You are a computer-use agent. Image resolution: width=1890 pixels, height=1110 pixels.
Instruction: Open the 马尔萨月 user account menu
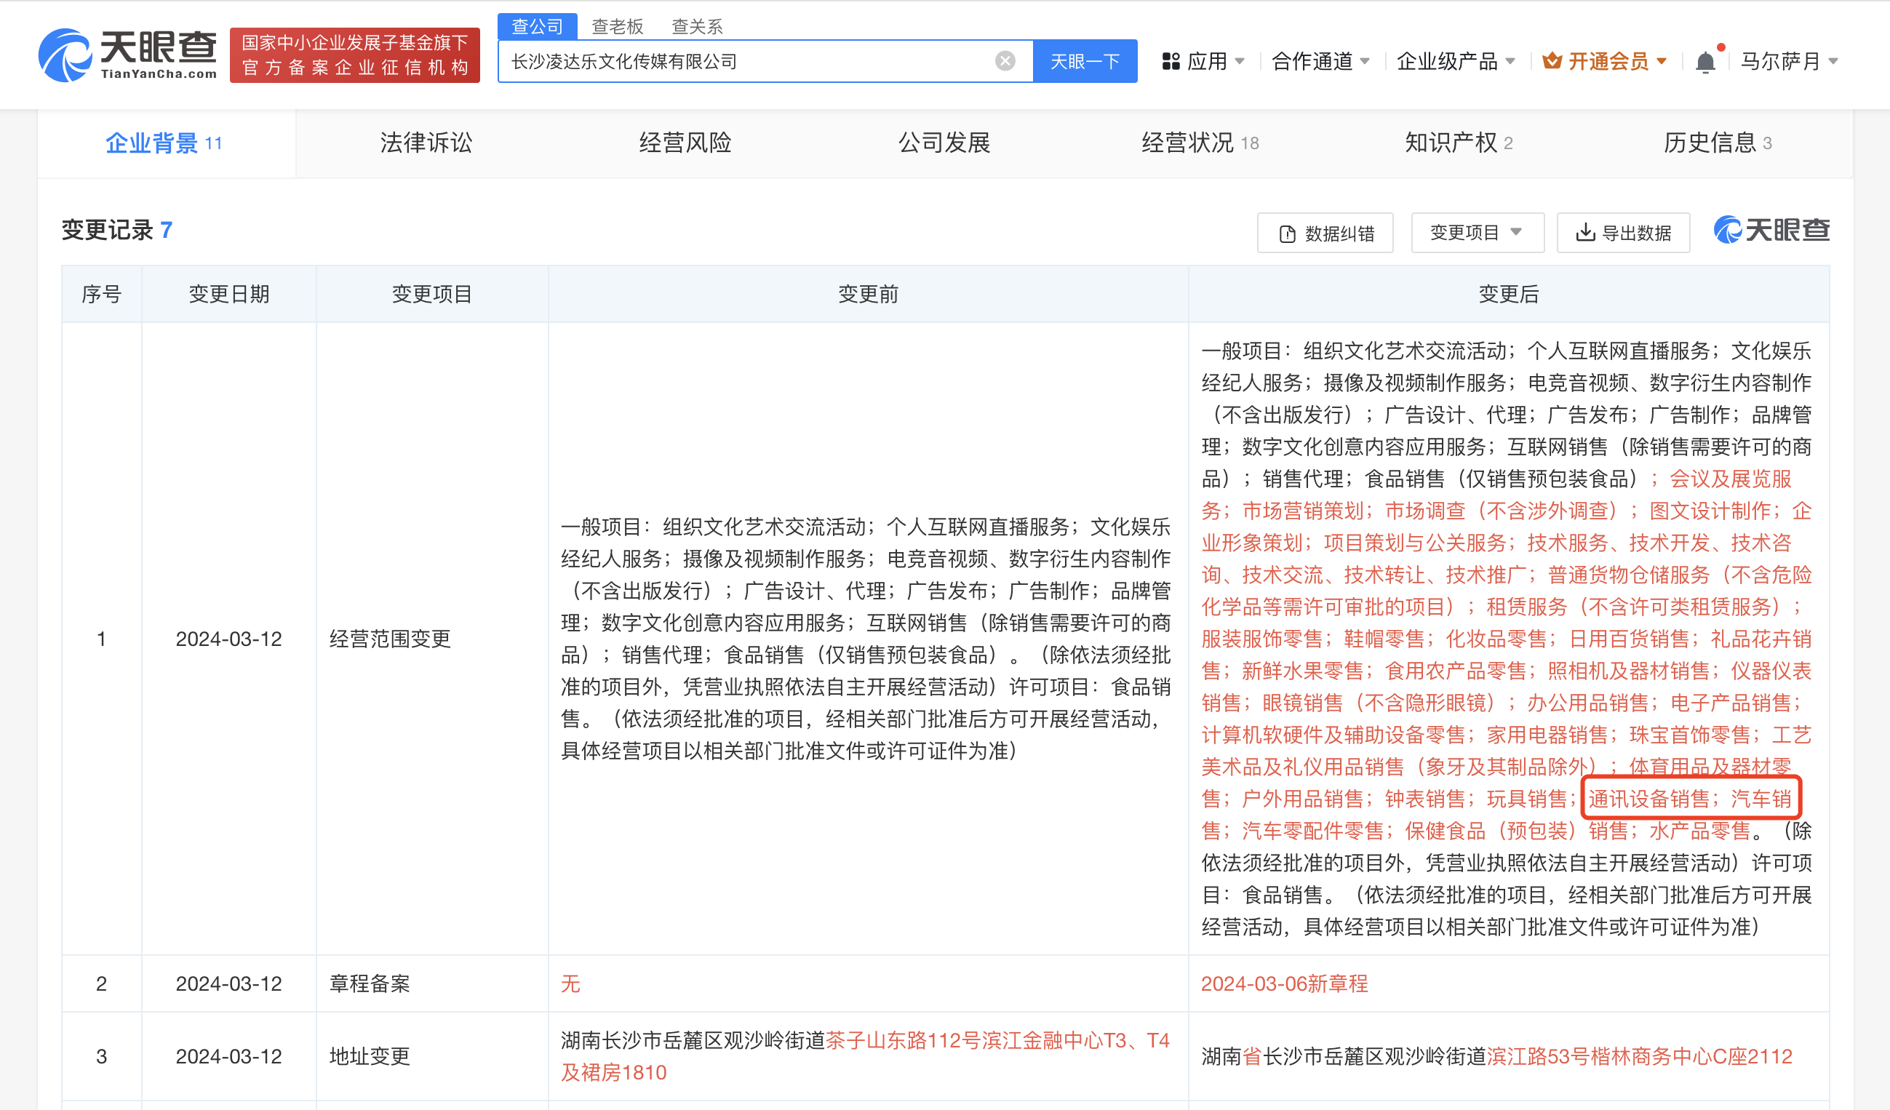tap(1788, 61)
